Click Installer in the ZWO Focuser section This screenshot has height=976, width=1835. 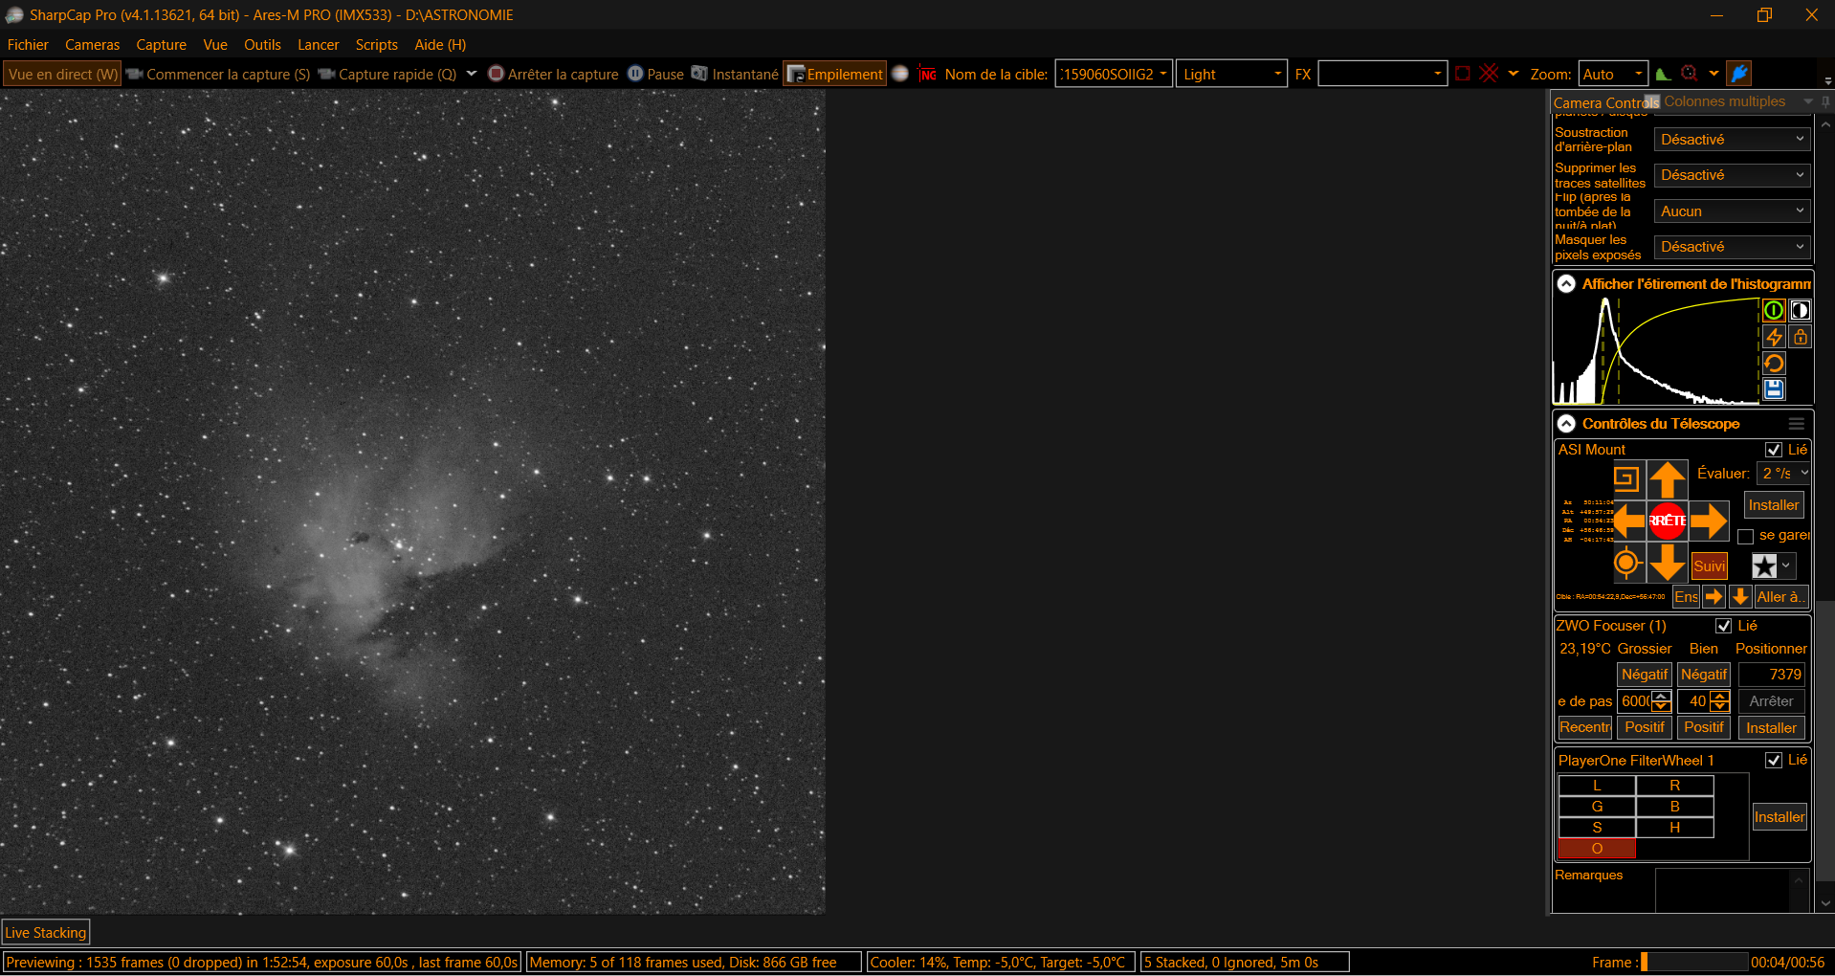(1772, 728)
